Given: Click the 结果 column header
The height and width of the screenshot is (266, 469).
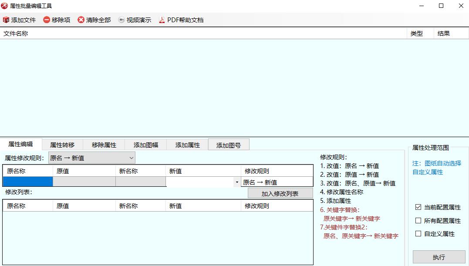Looking at the screenshot, I should [x=444, y=34].
